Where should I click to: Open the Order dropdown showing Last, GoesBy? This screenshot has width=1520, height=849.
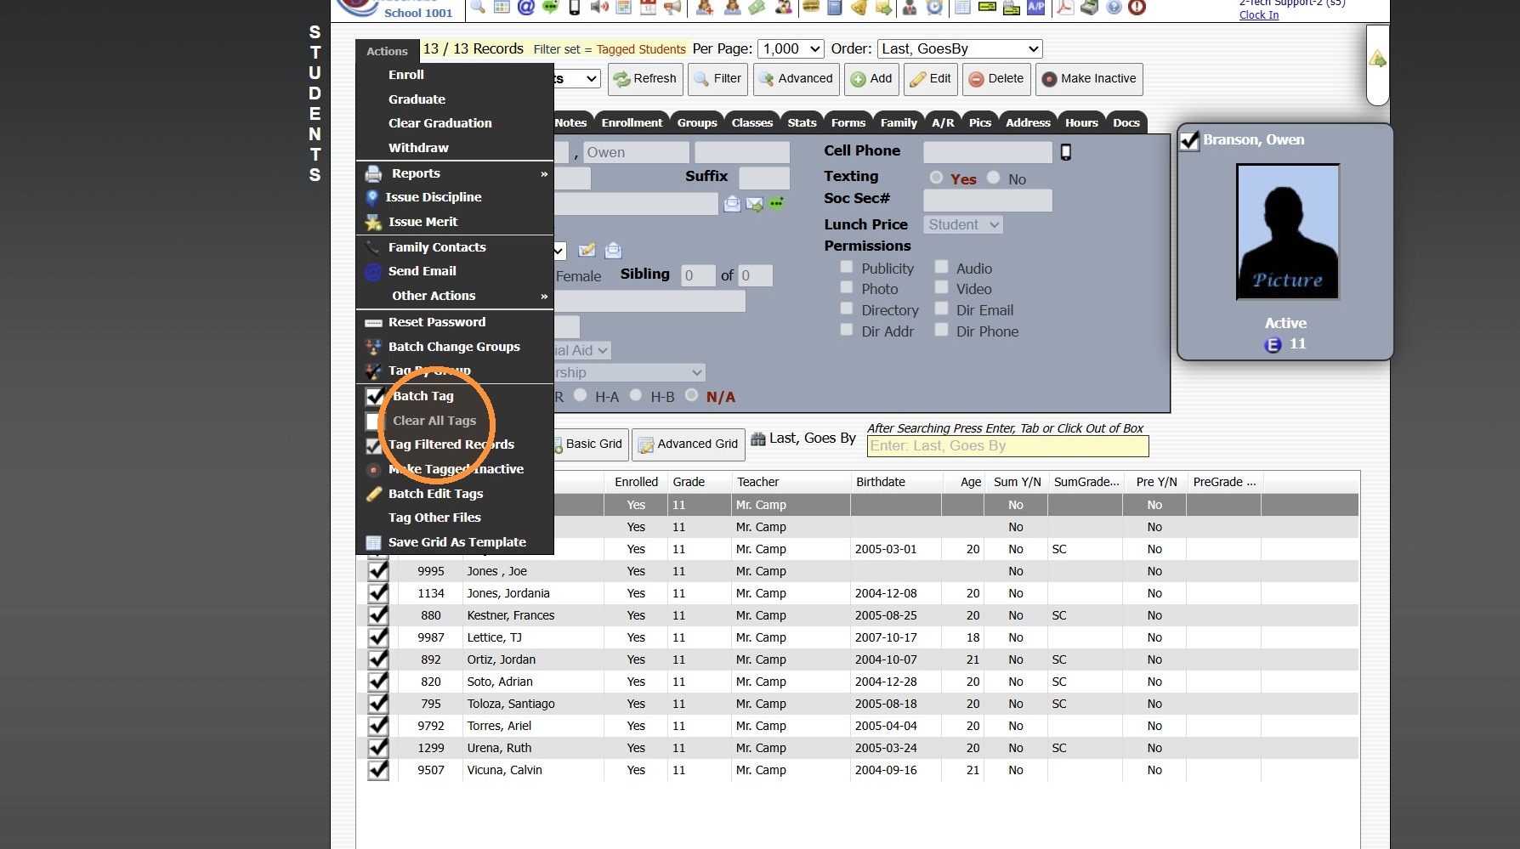pos(960,49)
